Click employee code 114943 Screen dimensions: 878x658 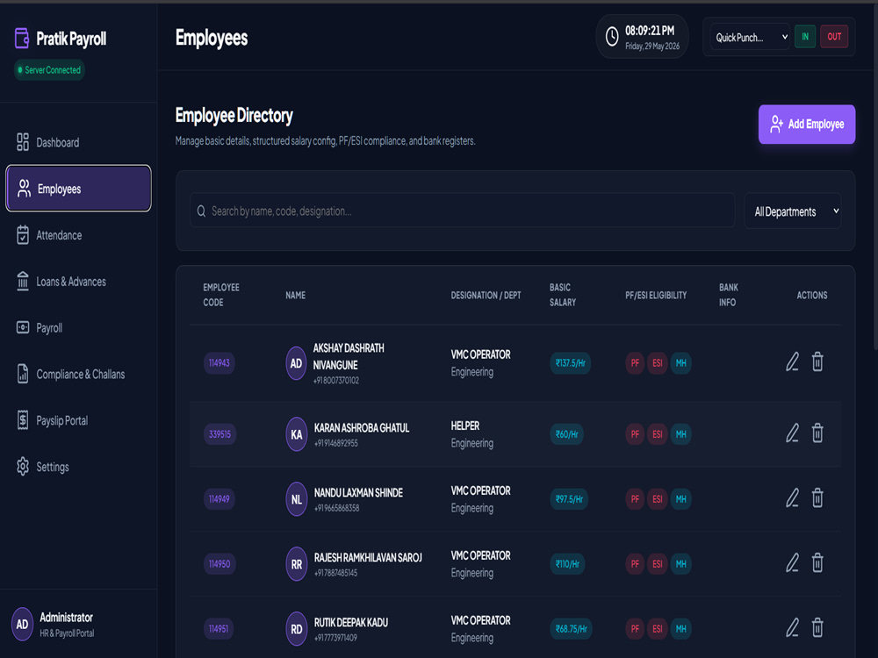pyautogui.click(x=219, y=363)
